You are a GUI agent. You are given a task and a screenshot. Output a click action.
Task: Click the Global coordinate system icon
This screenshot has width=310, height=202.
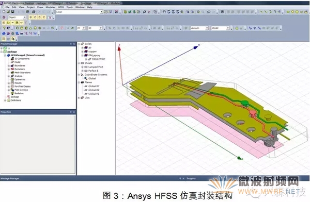86,78
